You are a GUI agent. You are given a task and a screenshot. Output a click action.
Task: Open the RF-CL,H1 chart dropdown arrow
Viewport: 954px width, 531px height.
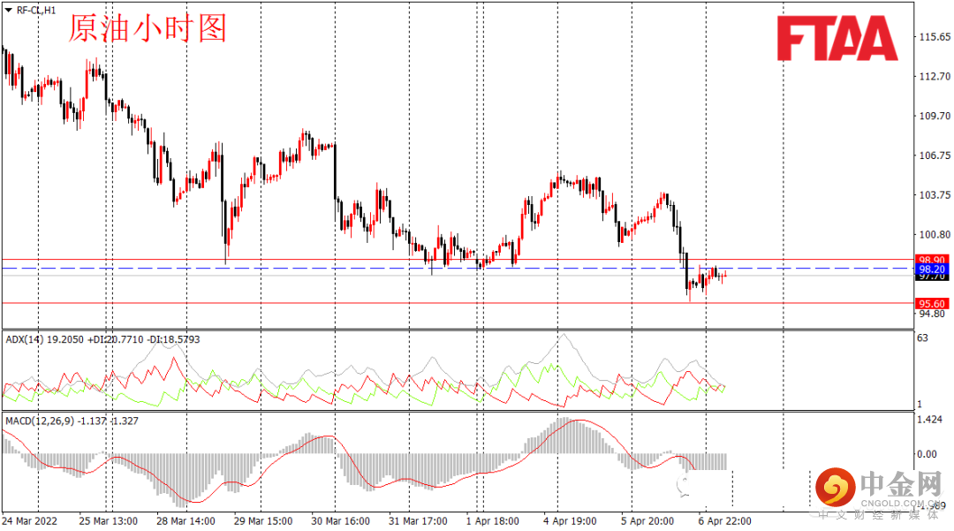(x=9, y=10)
